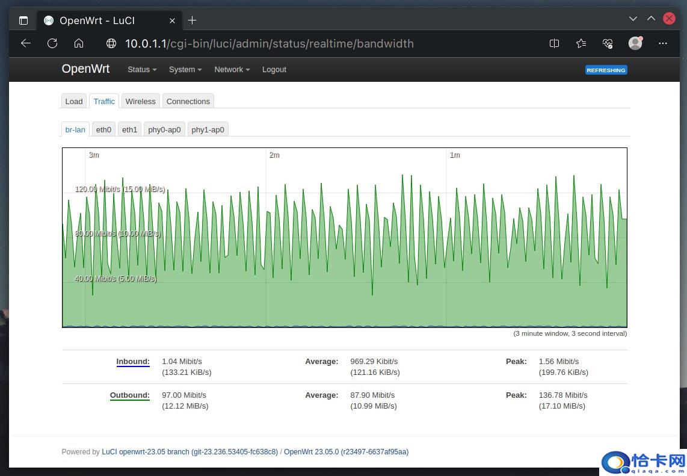The width and height of the screenshot is (687, 476).
Task: Click the browser back arrow
Action: [25, 43]
